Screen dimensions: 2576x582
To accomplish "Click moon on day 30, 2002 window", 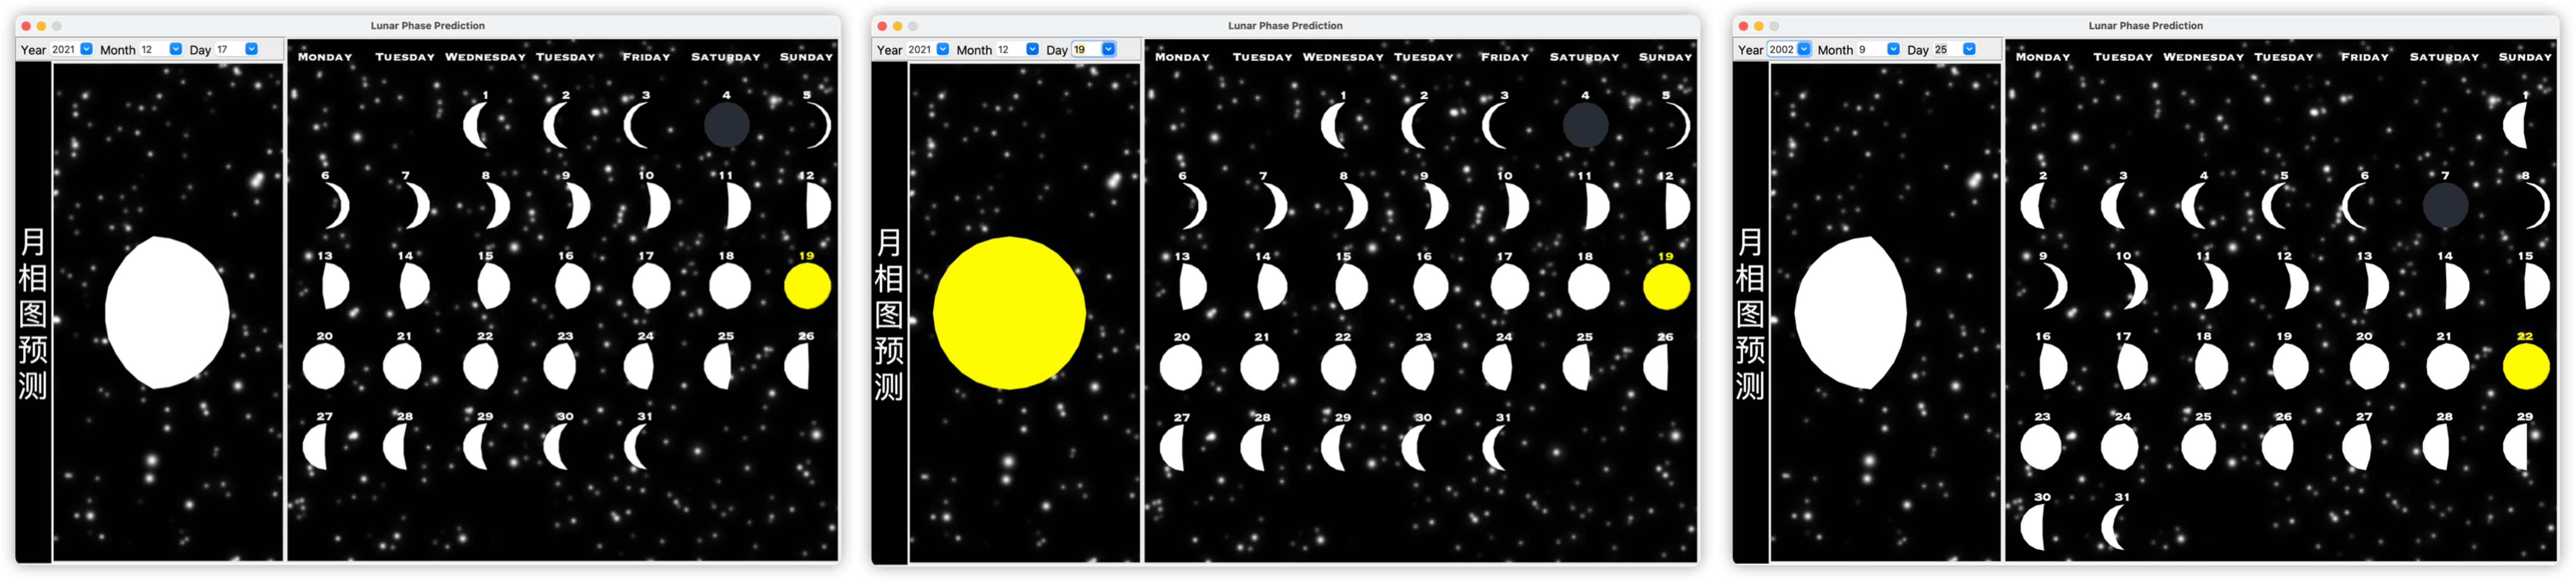I will coord(2033,527).
